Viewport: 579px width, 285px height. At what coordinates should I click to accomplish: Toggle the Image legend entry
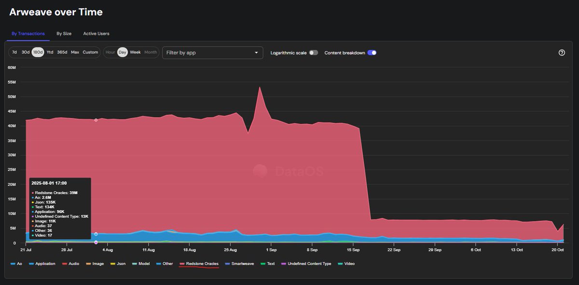coord(95,264)
